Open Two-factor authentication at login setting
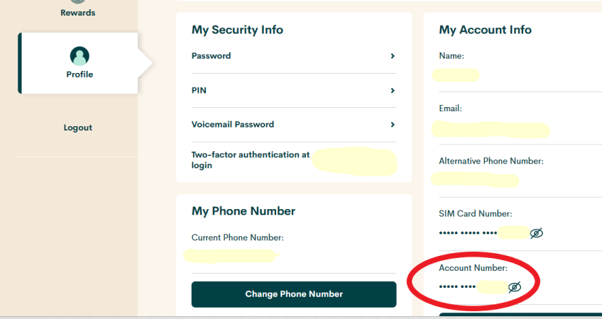The image size is (602, 319). tap(251, 159)
